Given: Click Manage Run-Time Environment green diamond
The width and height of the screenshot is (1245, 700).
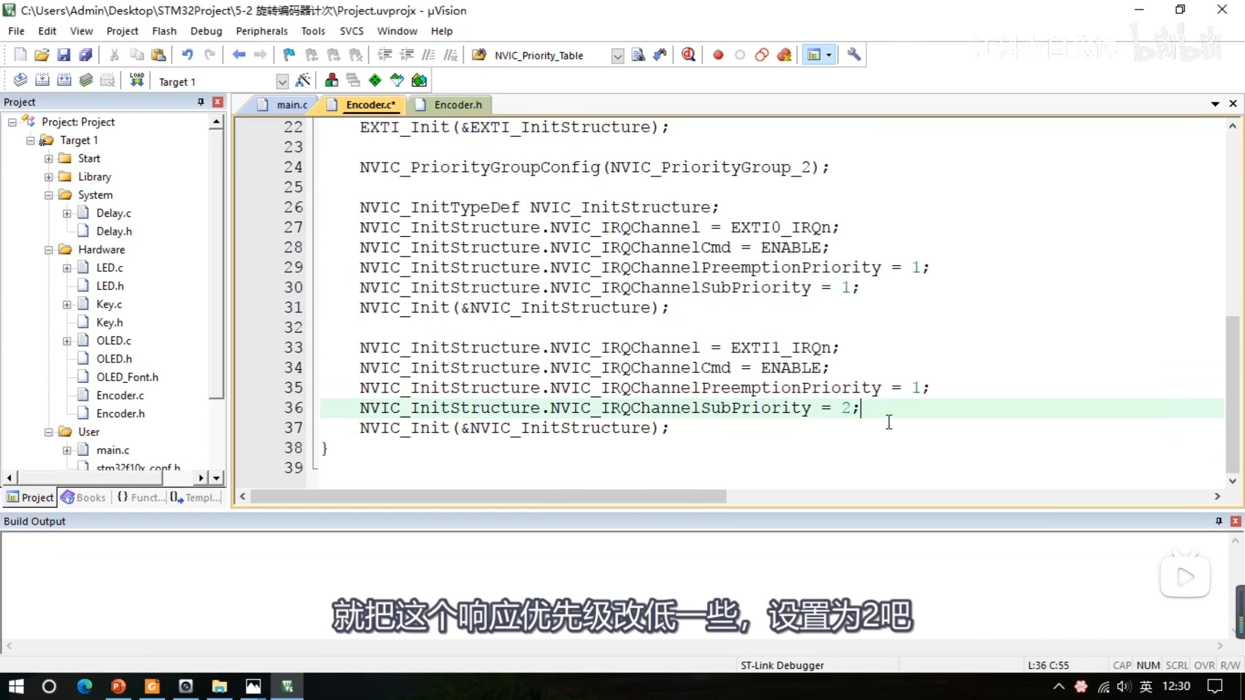Looking at the screenshot, I should 375,80.
